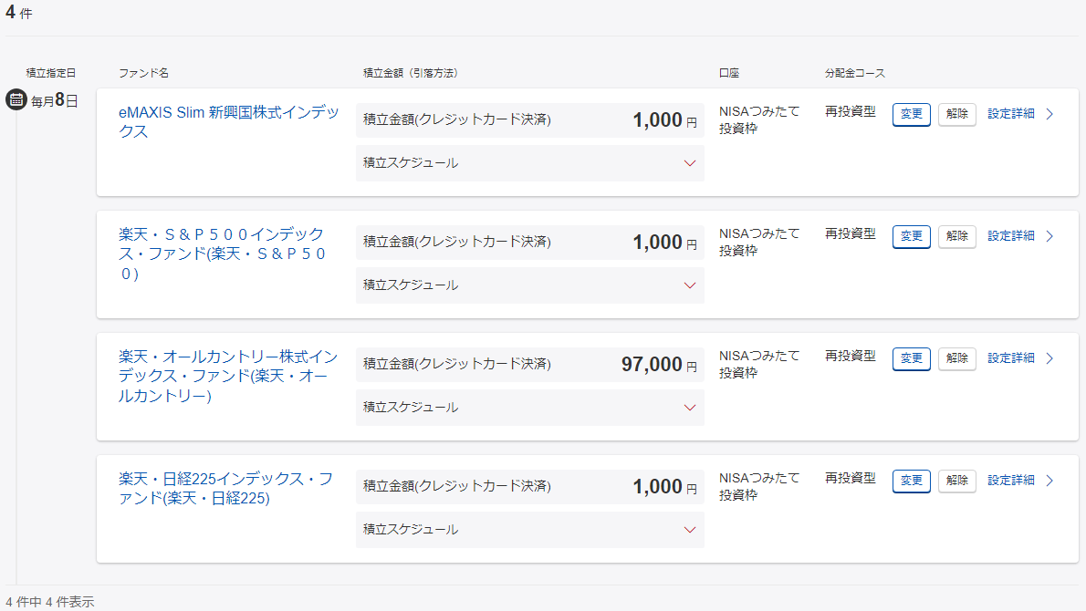Screen dimensions: 1086x611
Task: Click the chevron arrow next to eMAXIS Slim 設定詳細
Action: click(1049, 114)
